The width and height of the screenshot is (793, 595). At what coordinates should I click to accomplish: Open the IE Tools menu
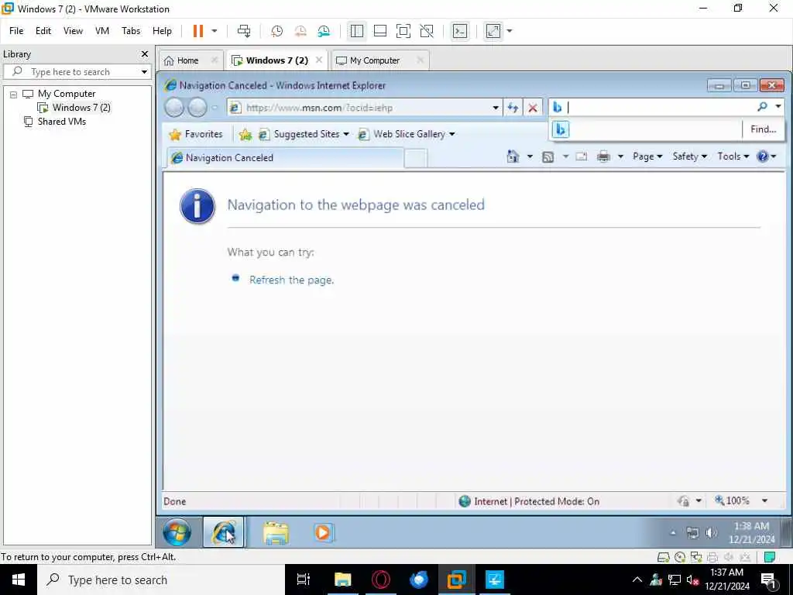pyautogui.click(x=733, y=156)
